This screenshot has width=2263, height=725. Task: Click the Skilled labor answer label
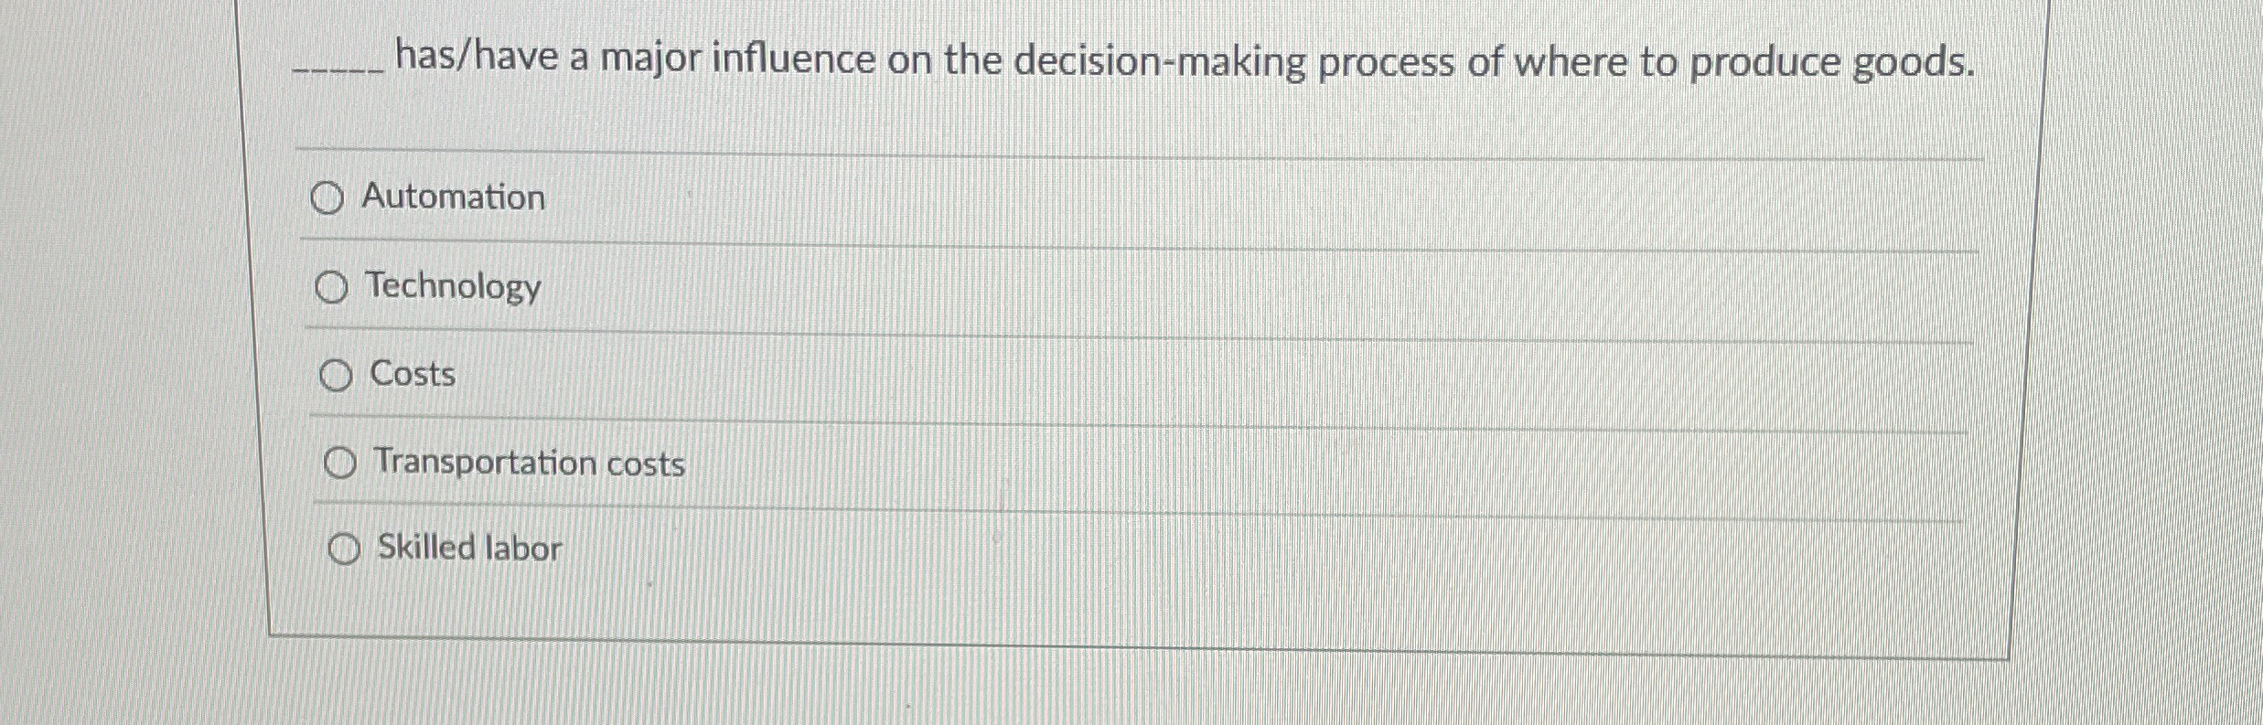(x=469, y=549)
